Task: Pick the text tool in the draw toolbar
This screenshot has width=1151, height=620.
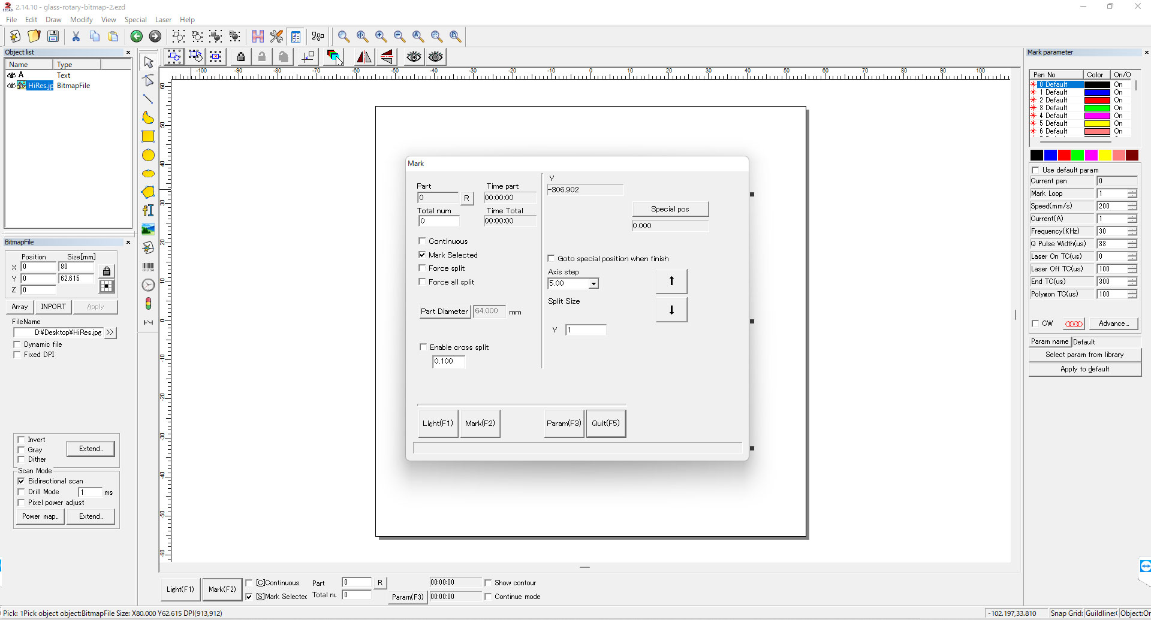Action: pyautogui.click(x=148, y=210)
